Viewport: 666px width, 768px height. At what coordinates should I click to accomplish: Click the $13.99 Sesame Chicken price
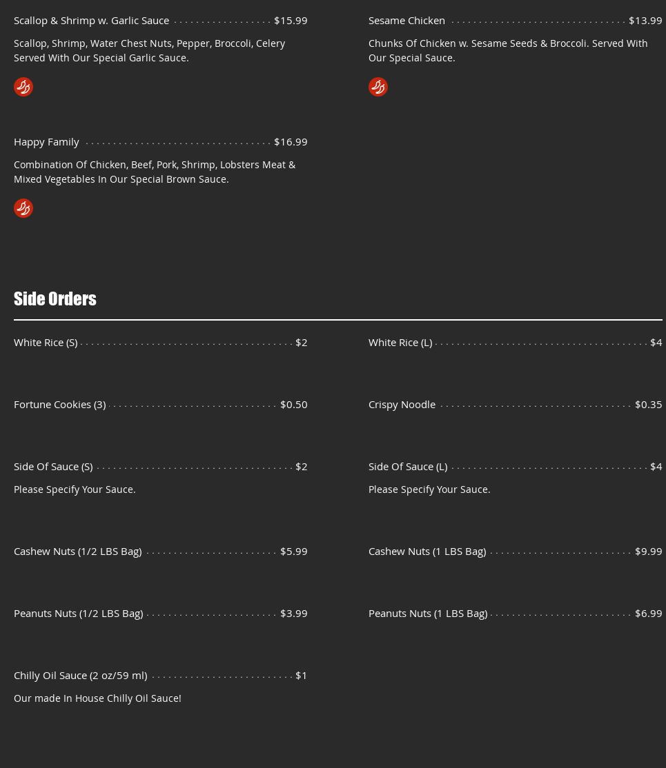click(645, 21)
